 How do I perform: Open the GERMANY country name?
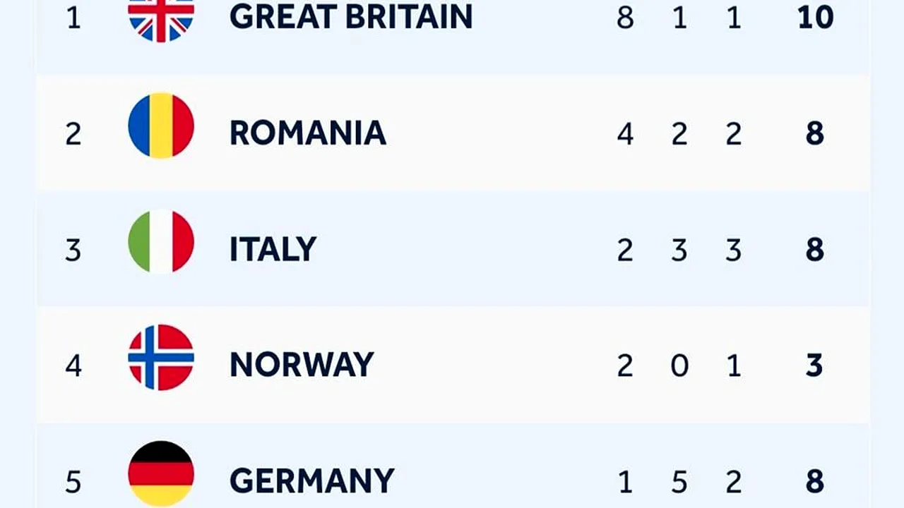(x=312, y=481)
